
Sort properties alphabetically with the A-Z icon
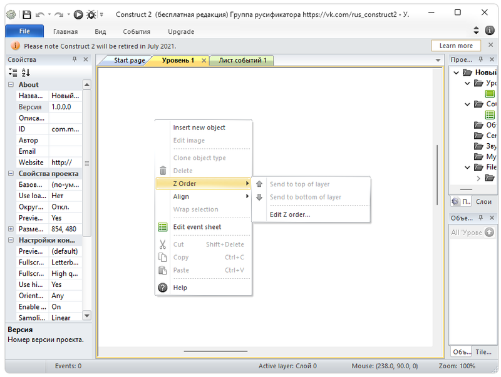(x=26, y=73)
